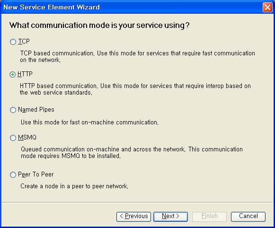The image size is (275, 228).
Task: Click the greyed-out Finish button
Action: tap(209, 217)
